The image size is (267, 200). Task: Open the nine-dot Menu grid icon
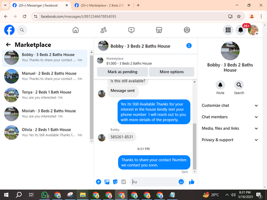(x=228, y=30)
